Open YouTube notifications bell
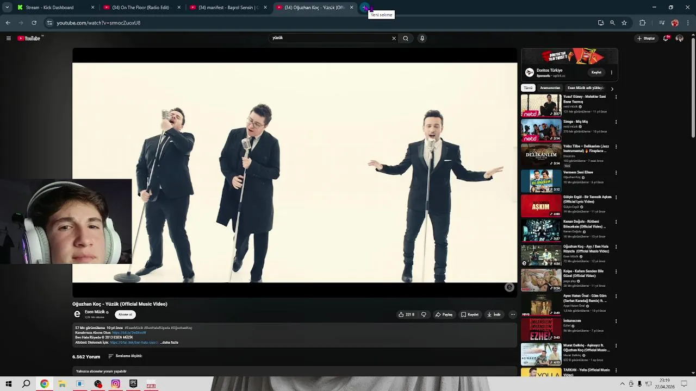This screenshot has height=391, width=696. coord(666,38)
